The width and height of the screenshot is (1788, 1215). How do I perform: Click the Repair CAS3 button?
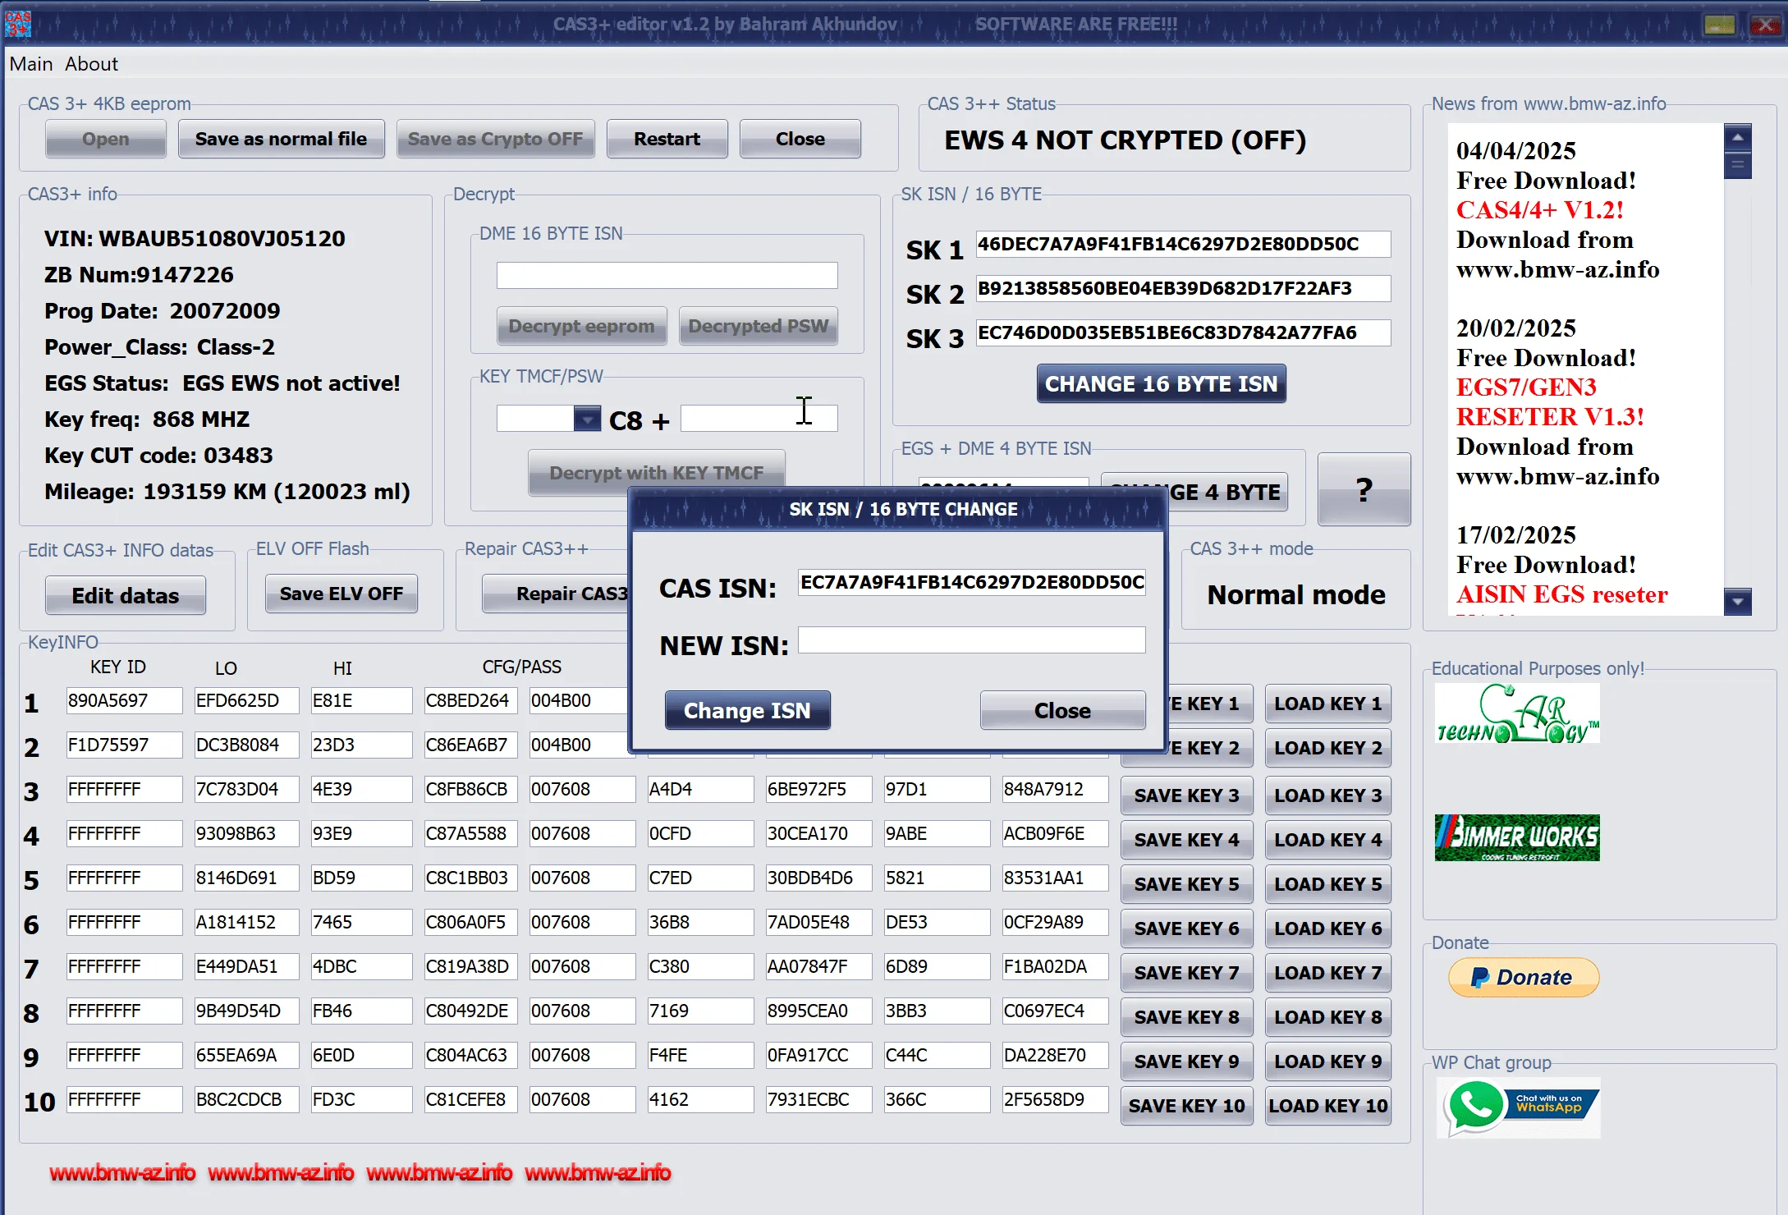pyautogui.click(x=557, y=594)
